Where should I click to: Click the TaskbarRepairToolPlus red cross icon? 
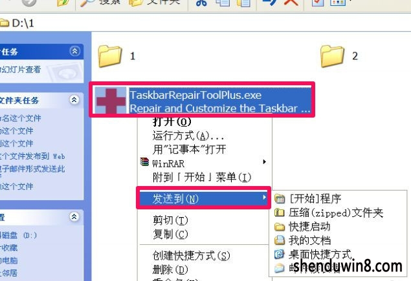pyautogui.click(x=111, y=101)
